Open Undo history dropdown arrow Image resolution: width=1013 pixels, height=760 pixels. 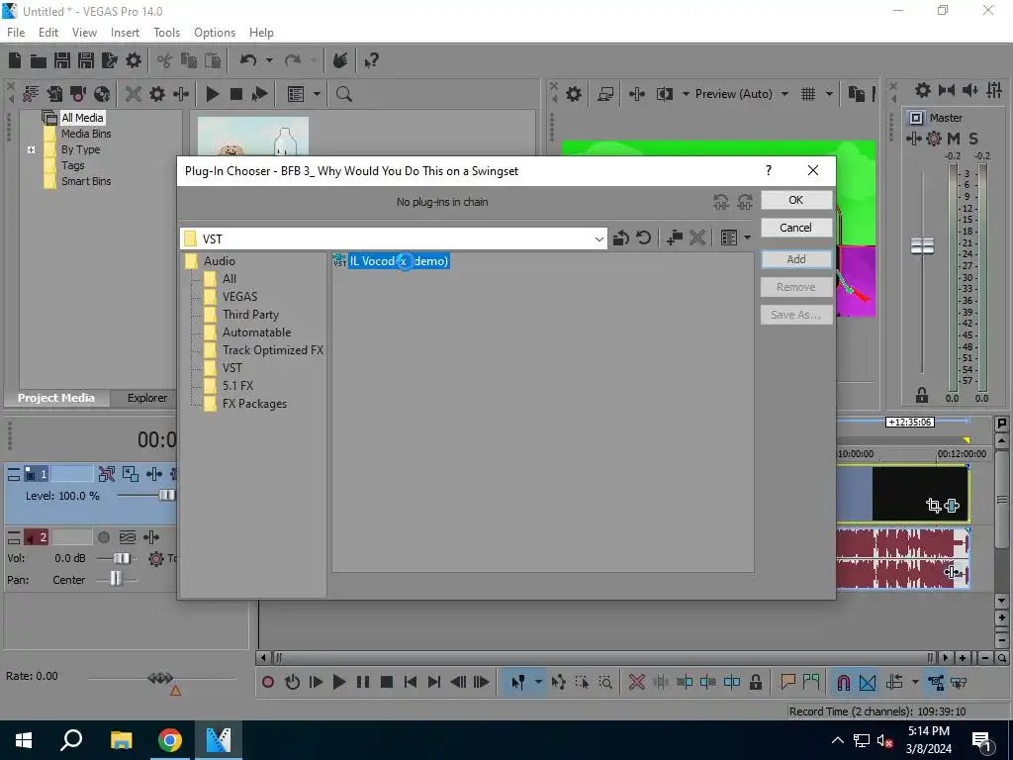click(x=269, y=60)
